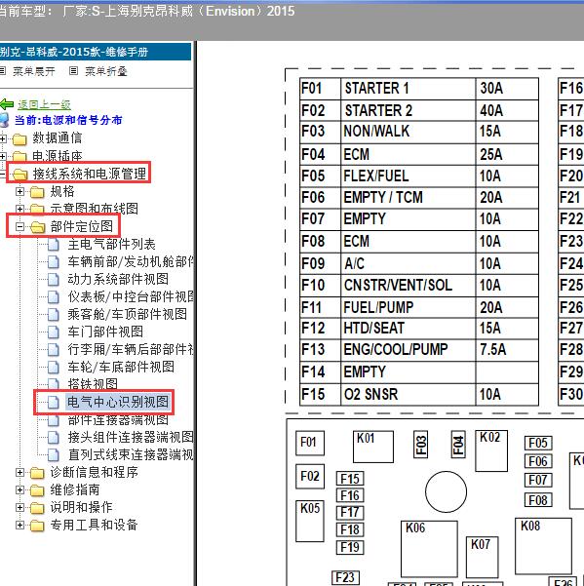Click the ENG/COOL/PUMP table cell
Viewport: 584px width, 586px height.
tap(408, 350)
